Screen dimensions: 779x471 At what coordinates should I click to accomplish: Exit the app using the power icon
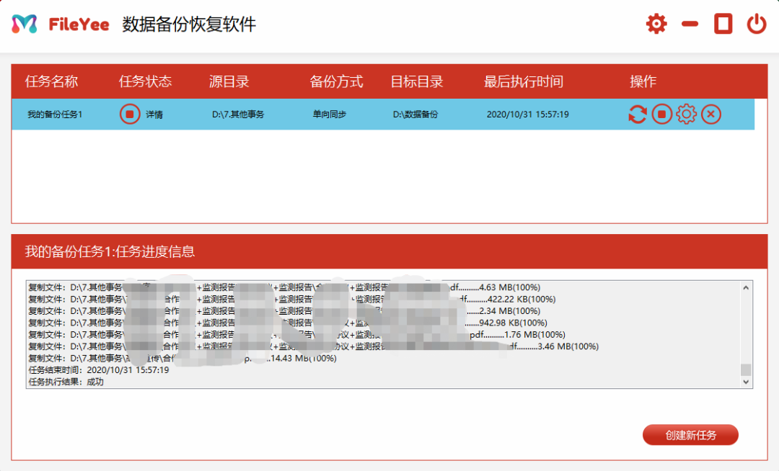(756, 24)
